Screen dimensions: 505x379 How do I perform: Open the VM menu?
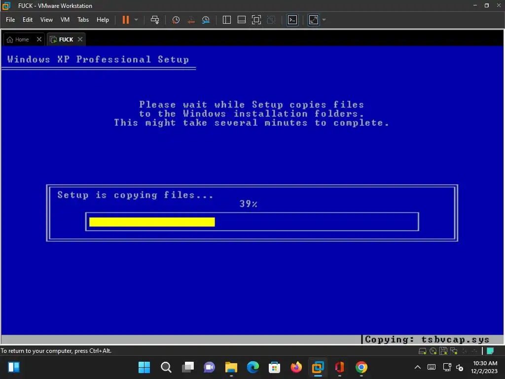[x=65, y=20]
